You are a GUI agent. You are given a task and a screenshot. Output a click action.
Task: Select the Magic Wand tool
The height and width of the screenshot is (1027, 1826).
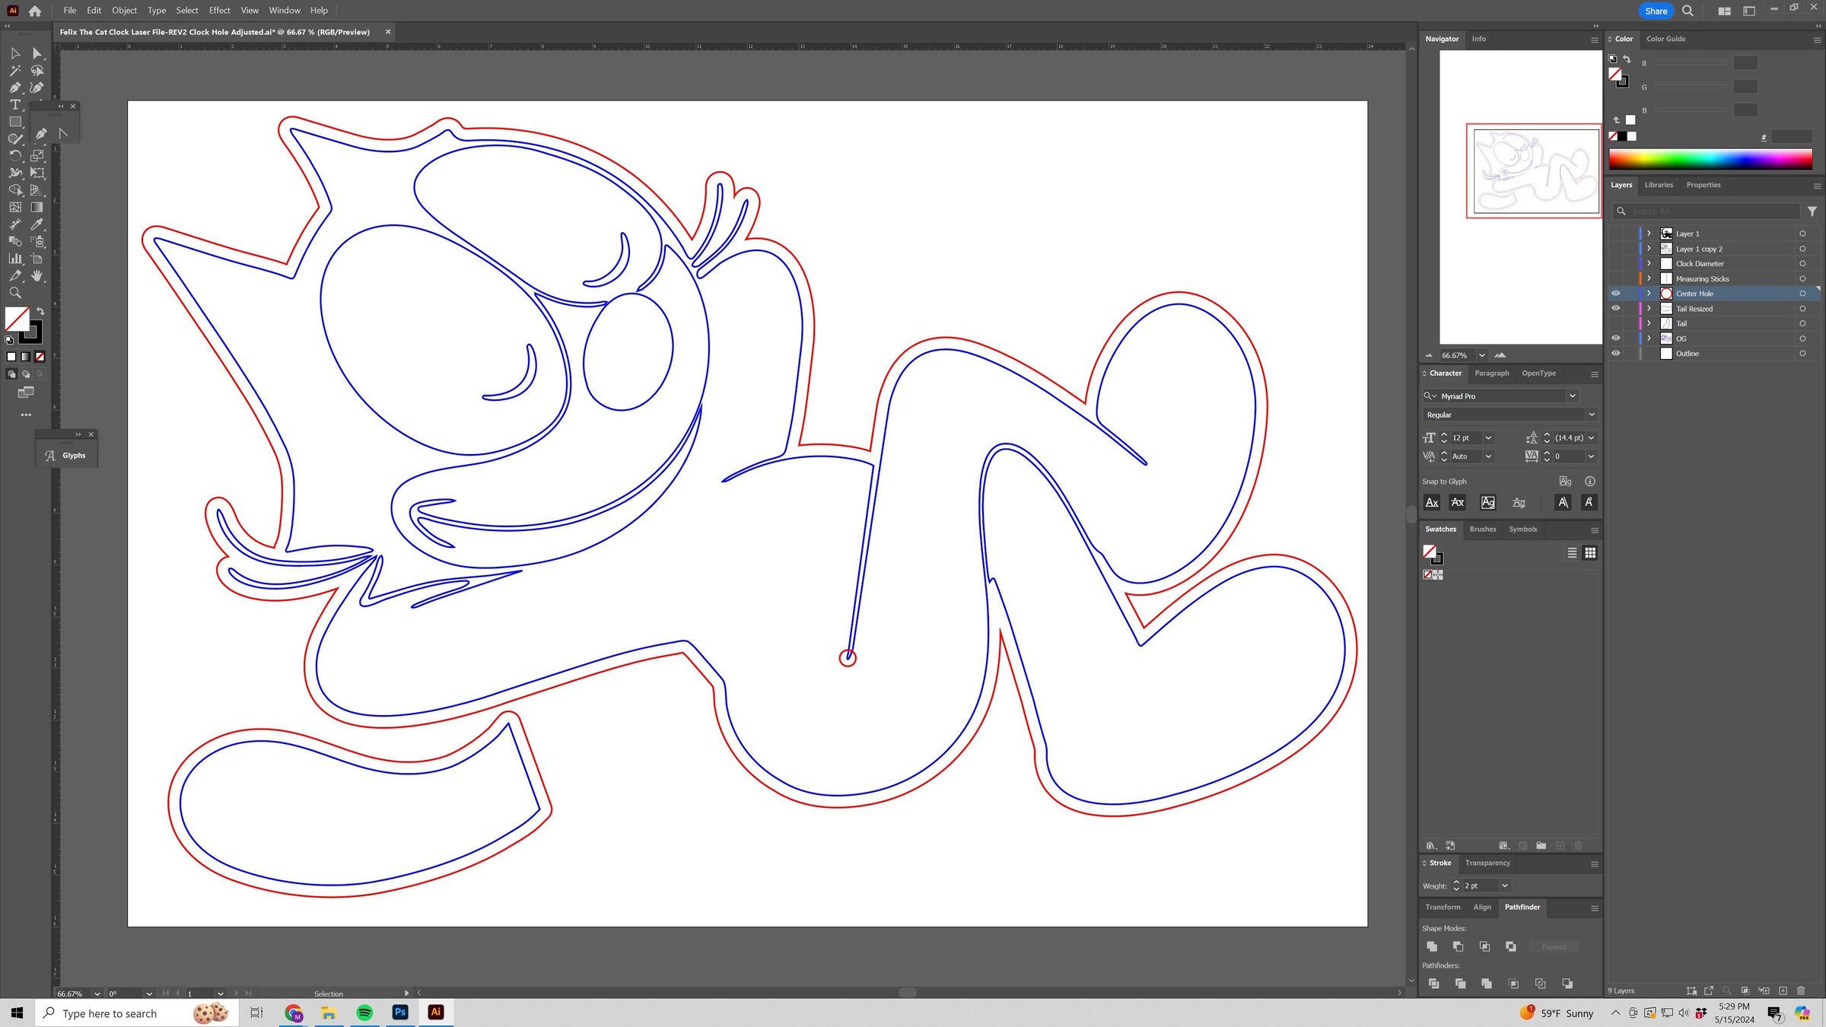click(14, 71)
